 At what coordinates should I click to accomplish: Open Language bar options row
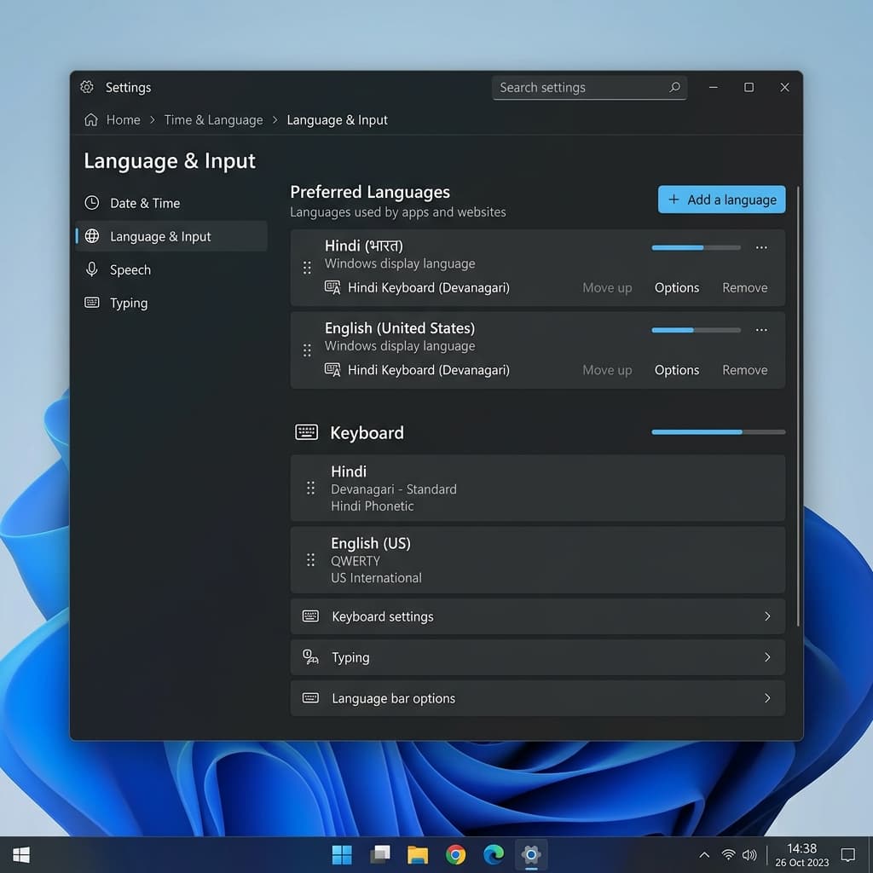[537, 698]
